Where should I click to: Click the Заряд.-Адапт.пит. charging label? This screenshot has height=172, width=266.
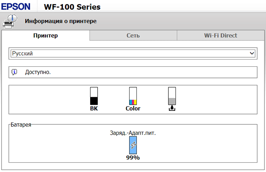coord(133,133)
